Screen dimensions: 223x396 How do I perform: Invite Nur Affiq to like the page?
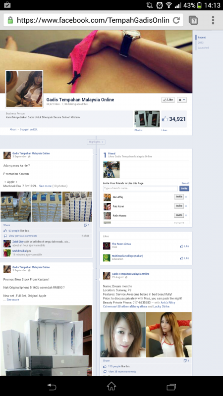179,197
